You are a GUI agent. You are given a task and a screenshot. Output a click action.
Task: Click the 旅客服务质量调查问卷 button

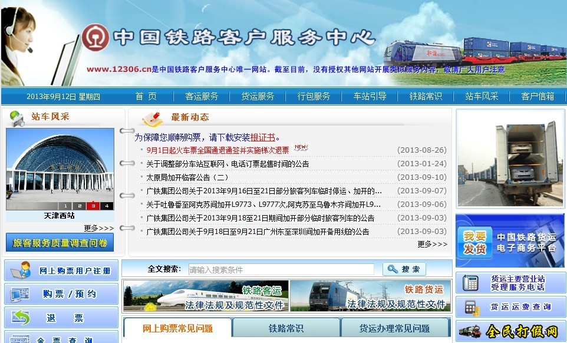pos(60,243)
